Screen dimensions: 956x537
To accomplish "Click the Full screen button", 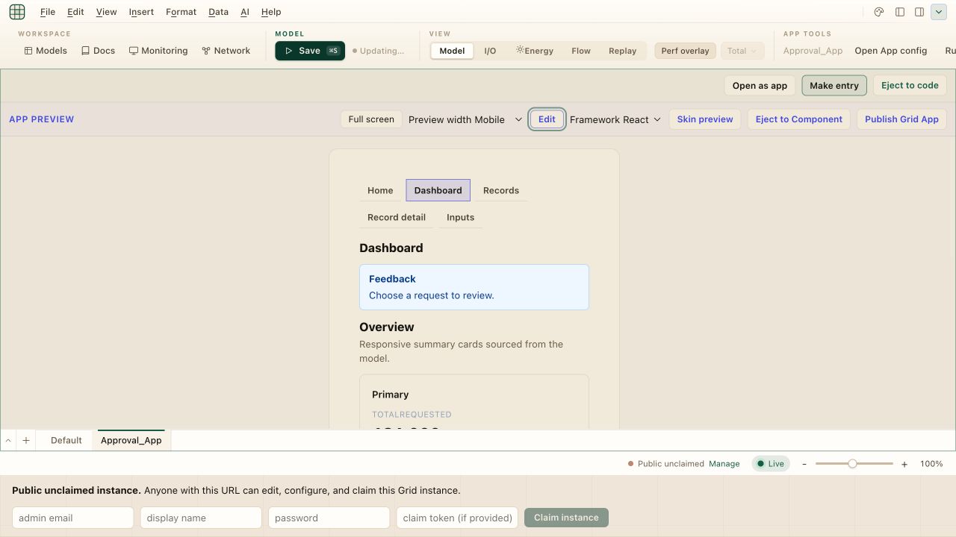I will coord(371,119).
